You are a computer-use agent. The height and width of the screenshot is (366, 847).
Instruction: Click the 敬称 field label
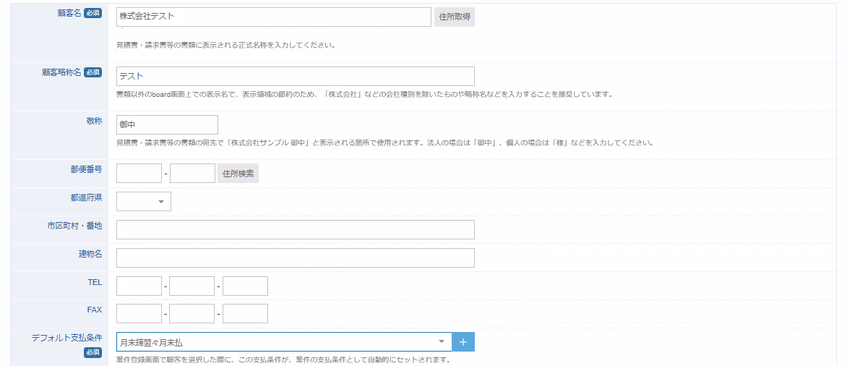click(94, 120)
